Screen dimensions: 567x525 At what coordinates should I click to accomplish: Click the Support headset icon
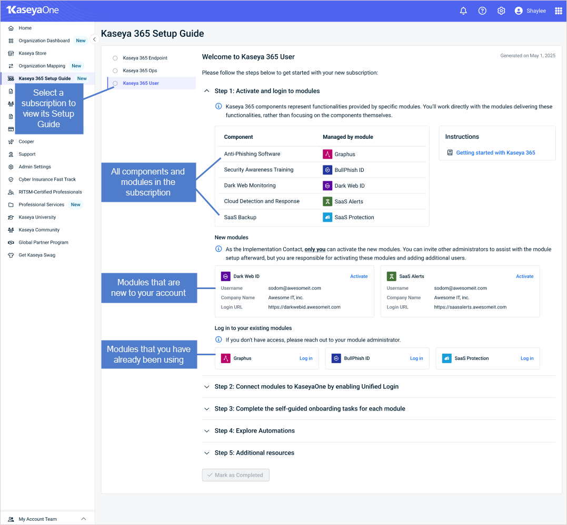(x=11, y=154)
